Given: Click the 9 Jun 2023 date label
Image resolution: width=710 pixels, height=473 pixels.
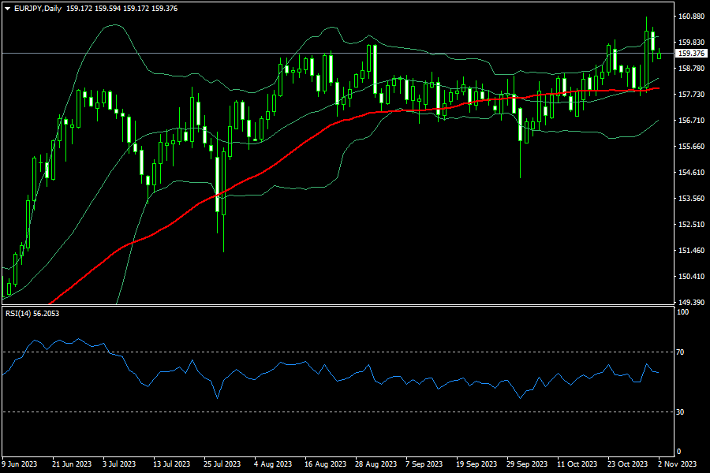Looking at the screenshot, I should [x=20, y=464].
